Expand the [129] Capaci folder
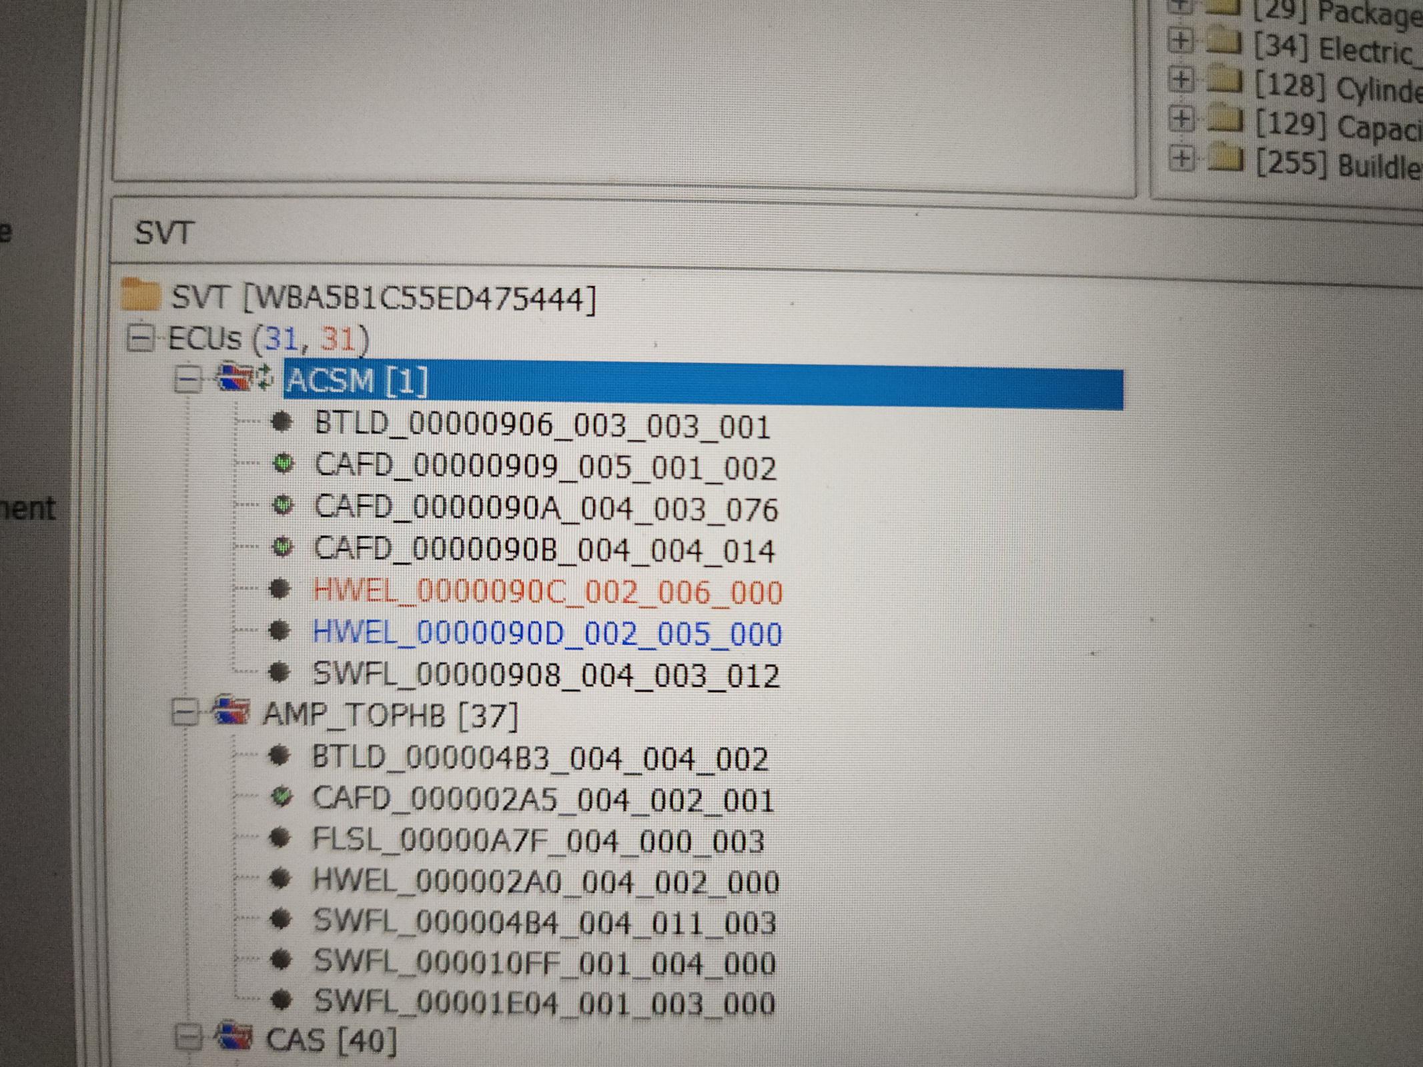This screenshot has height=1067, width=1423. click(x=1181, y=119)
